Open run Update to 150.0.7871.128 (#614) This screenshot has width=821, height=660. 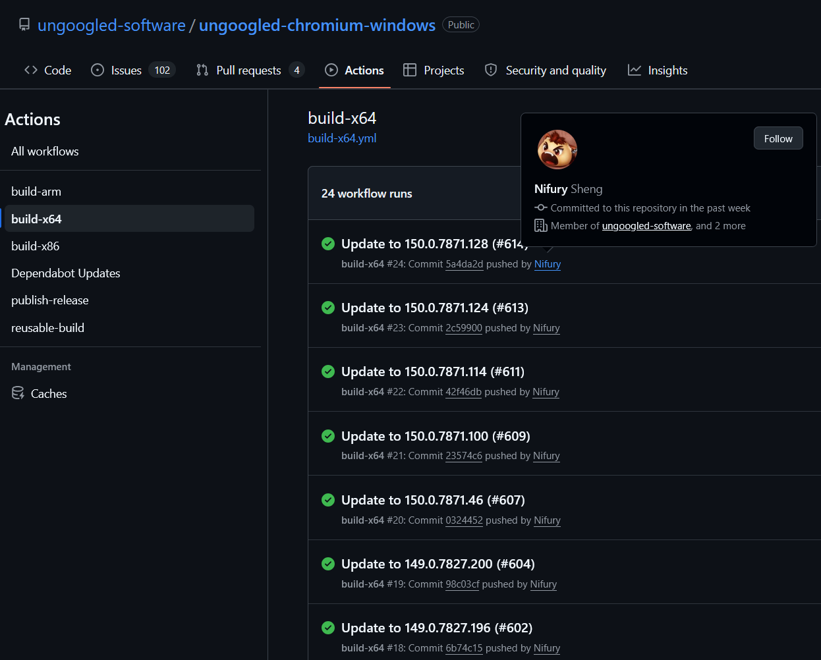tap(435, 244)
